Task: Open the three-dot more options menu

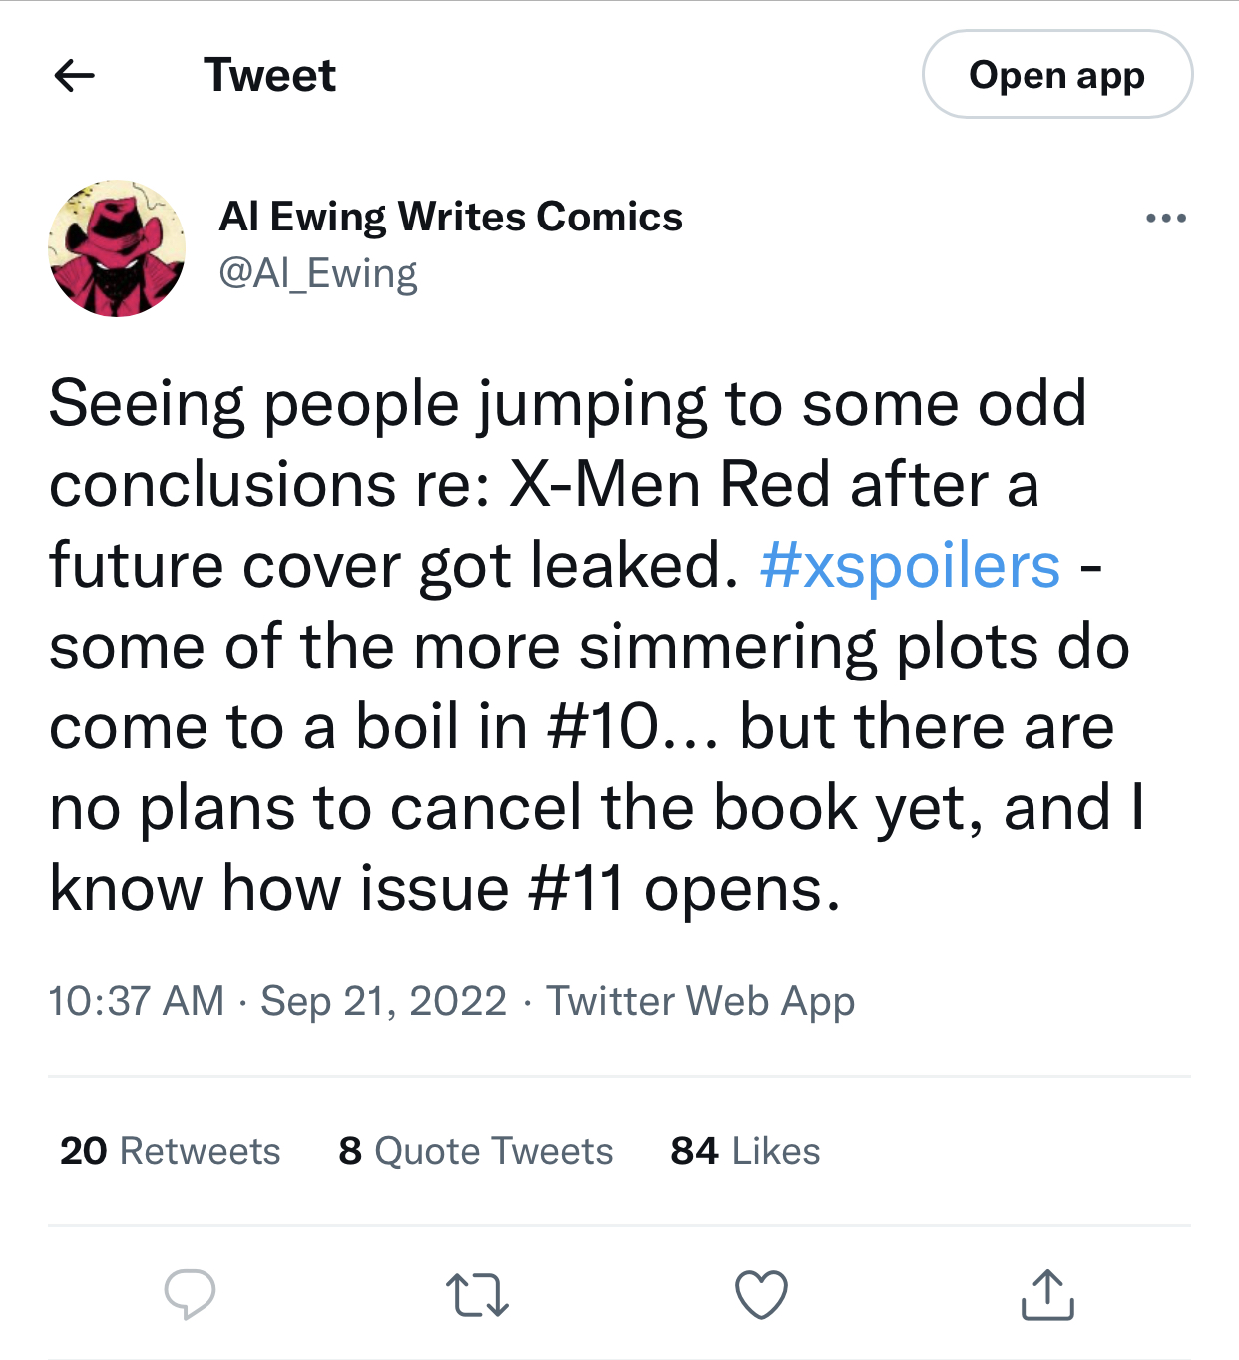Action: (x=1165, y=218)
